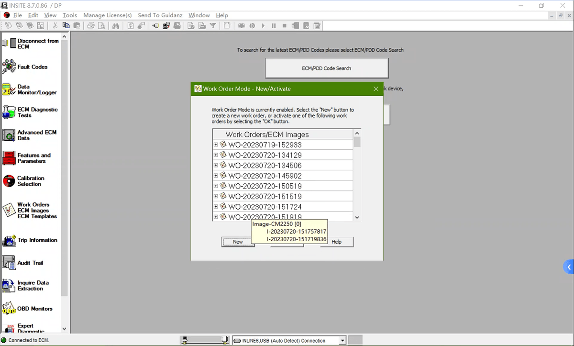Image resolution: width=574 pixels, height=346 pixels.
Task: Expand work order WO-20230719-152933
Action: pyautogui.click(x=216, y=145)
